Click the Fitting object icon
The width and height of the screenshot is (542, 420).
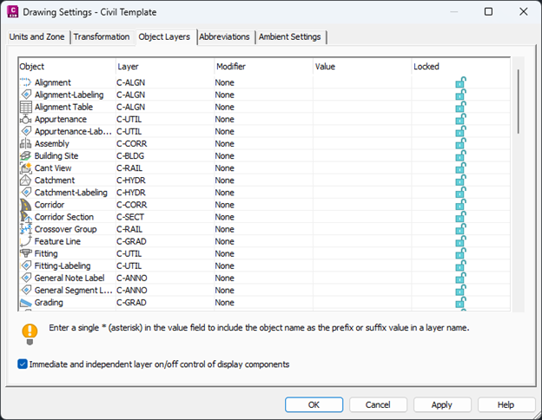[25, 253]
